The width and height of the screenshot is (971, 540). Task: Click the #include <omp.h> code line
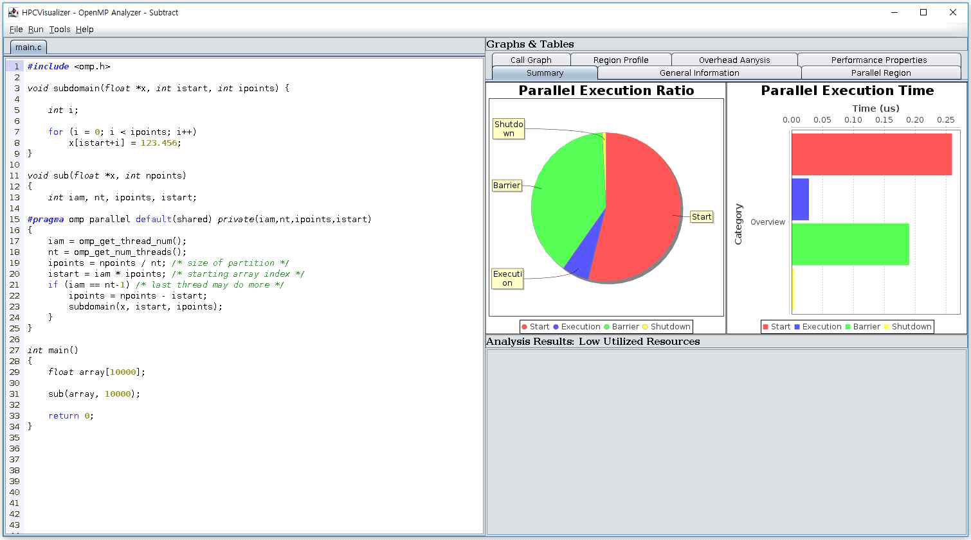(69, 66)
